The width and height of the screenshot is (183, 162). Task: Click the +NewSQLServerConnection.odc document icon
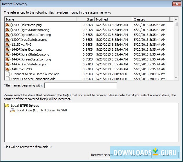click(x=8, y=79)
